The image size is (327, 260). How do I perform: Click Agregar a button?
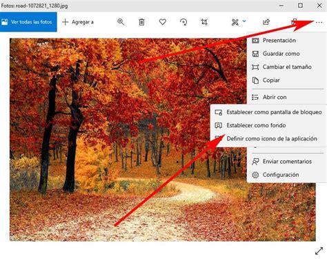tap(78, 22)
